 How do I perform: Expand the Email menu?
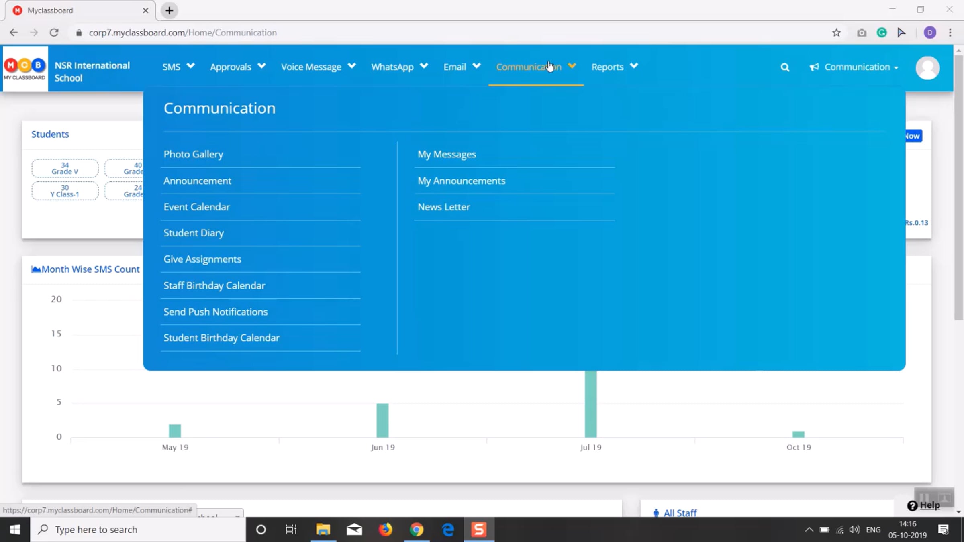pyautogui.click(x=462, y=67)
